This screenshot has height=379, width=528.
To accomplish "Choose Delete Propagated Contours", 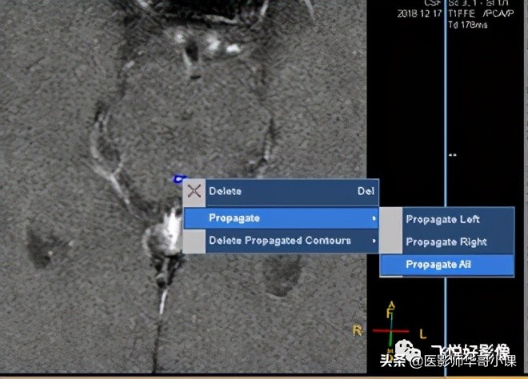I will tap(279, 241).
